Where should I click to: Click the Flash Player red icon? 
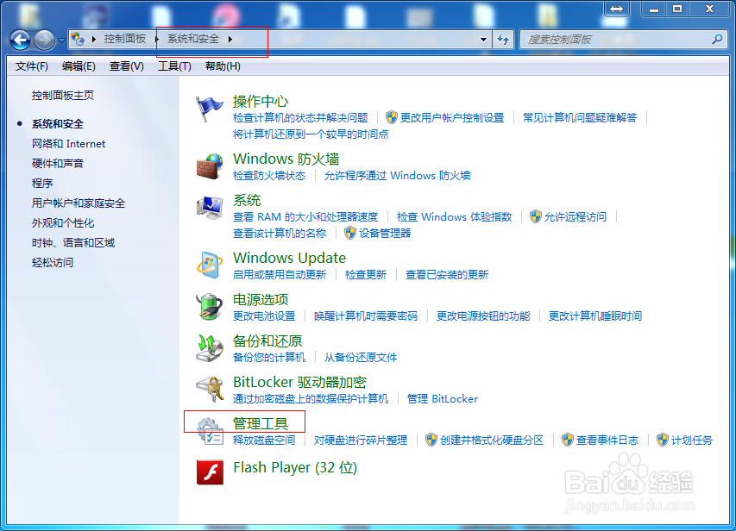[210, 472]
